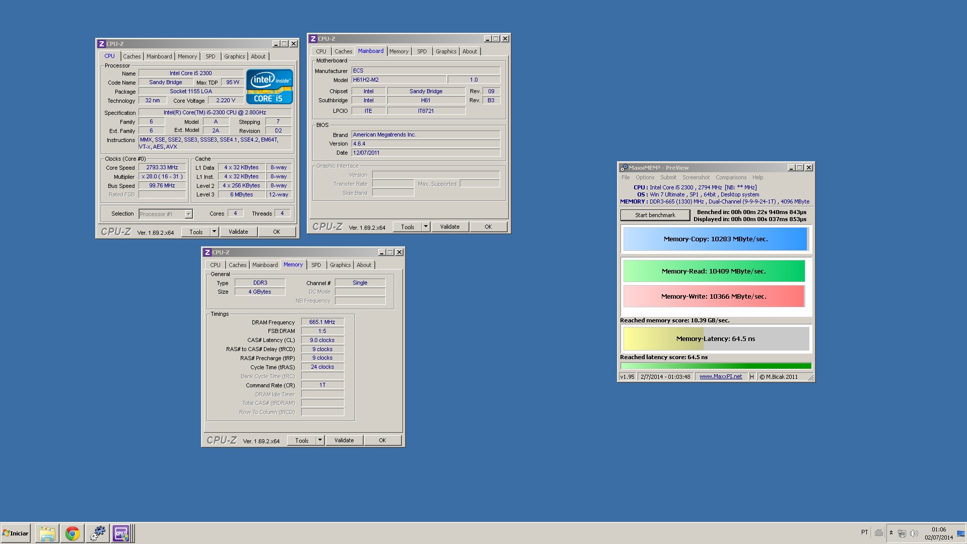Click the MaxxMEM v1.95 status cell
This screenshot has width=967, height=544.
(627, 376)
